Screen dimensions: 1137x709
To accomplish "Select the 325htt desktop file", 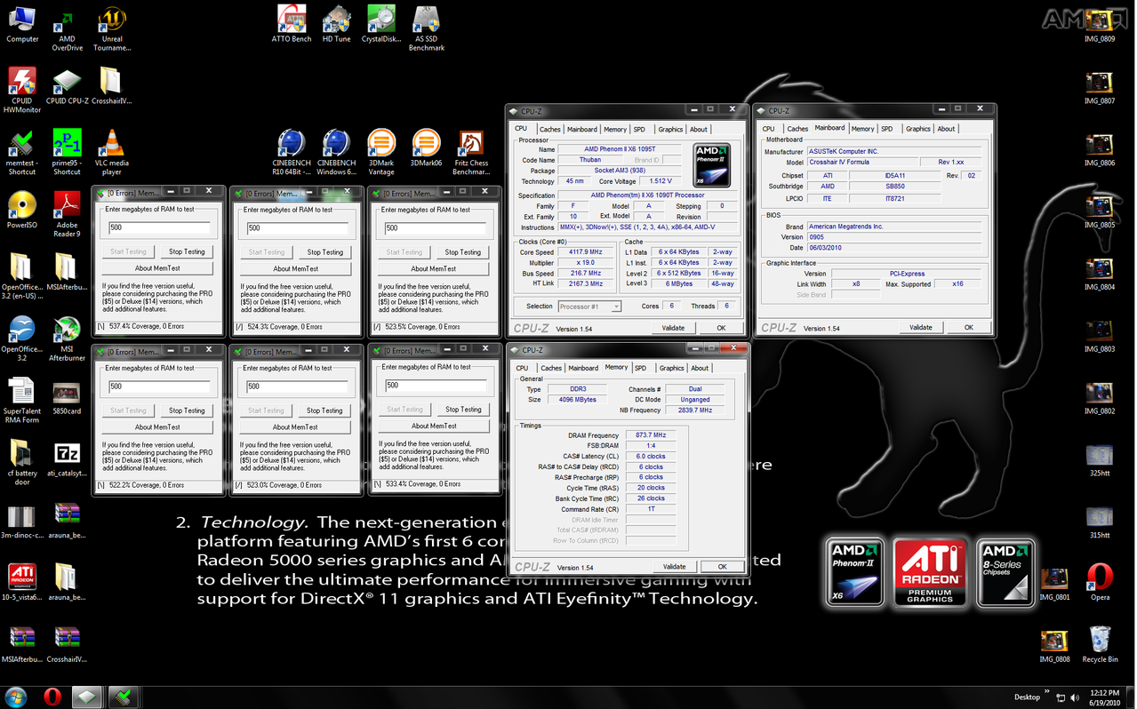I will 1100,458.
